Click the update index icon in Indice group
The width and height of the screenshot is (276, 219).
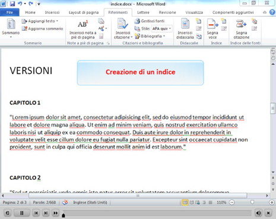pyautogui.click(x=224, y=28)
